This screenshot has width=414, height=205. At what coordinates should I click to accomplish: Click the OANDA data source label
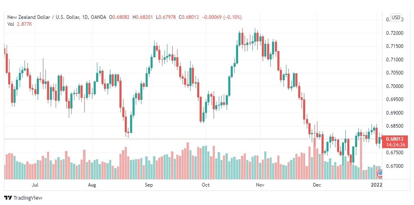tap(98, 17)
